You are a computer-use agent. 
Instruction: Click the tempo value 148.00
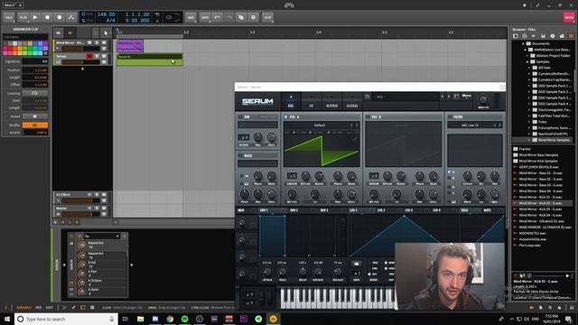pyautogui.click(x=107, y=14)
